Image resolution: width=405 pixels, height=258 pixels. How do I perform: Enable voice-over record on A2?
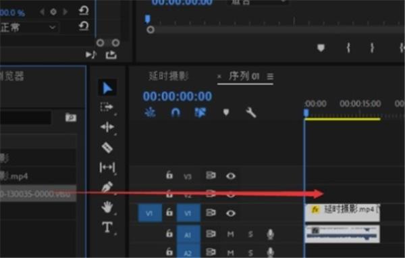tap(270, 253)
